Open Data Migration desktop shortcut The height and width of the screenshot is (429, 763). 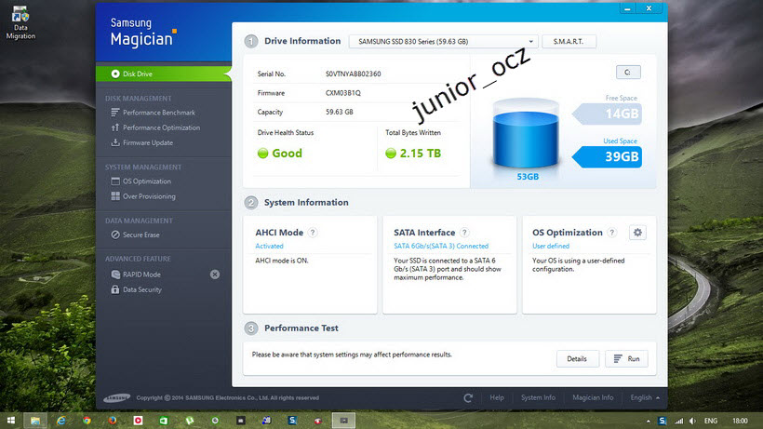[x=20, y=22]
